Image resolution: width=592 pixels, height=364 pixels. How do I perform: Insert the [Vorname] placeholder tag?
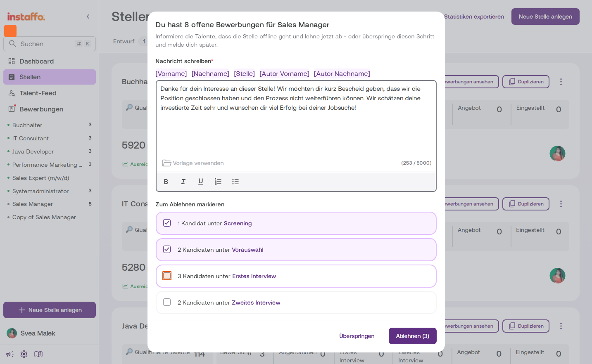click(x=171, y=73)
